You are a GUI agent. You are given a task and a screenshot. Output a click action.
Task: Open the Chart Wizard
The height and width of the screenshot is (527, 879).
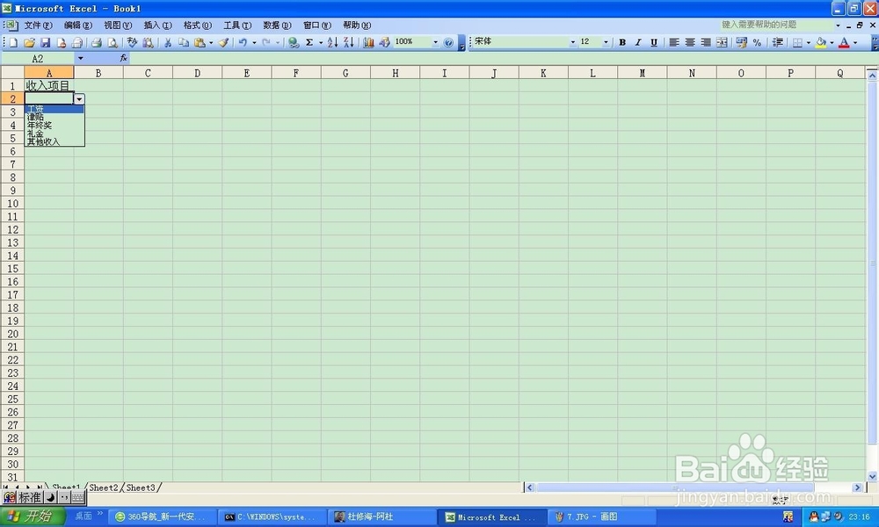pyautogui.click(x=368, y=42)
